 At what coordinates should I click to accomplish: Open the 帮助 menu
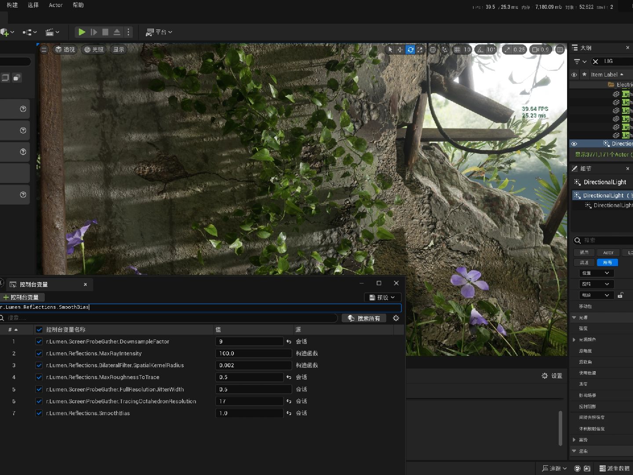pyautogui.click(x=78, y=5)
